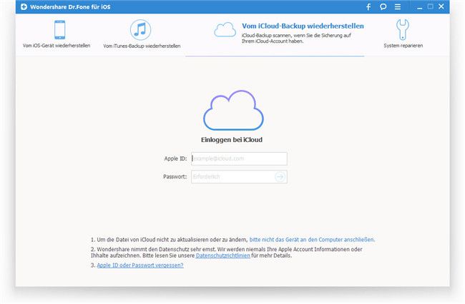Open the Datenschutzrichtlinien link

click(x=222, y=255)
